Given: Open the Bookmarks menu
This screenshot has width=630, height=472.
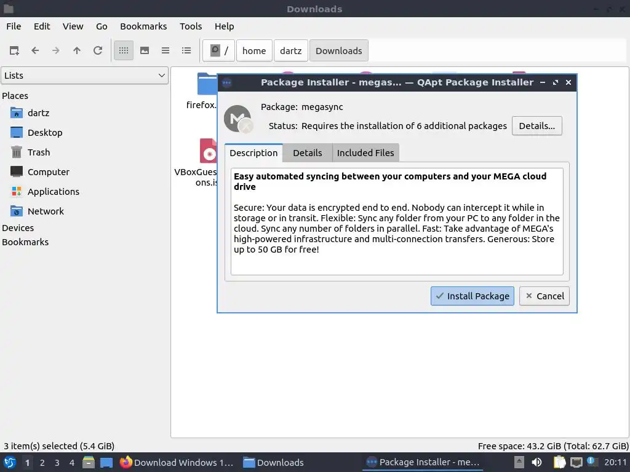Looking at the screenshot, I should click(x=143, y=26).
